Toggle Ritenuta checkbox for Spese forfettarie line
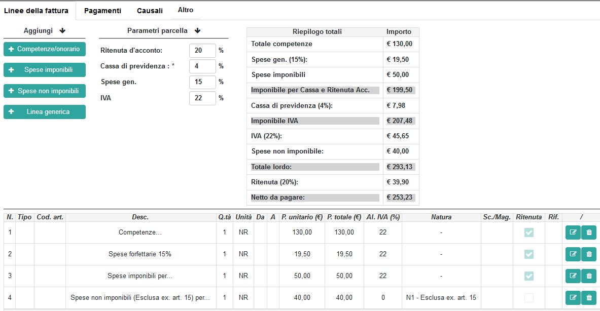600x311 pixels. [529, 254]
